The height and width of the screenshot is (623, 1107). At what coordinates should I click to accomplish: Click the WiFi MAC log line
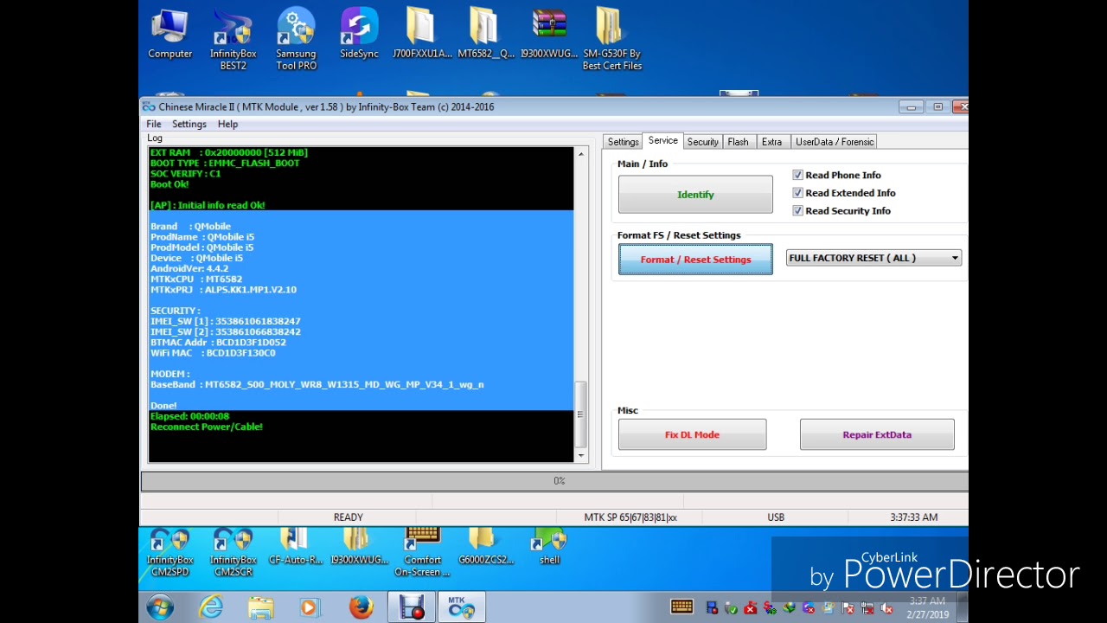pyautogui.click(x=213, y=353)
